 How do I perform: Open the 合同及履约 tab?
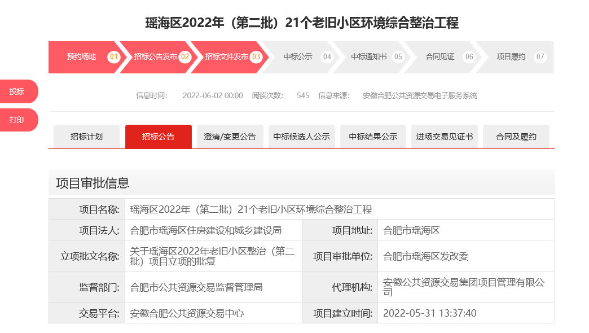516,137
